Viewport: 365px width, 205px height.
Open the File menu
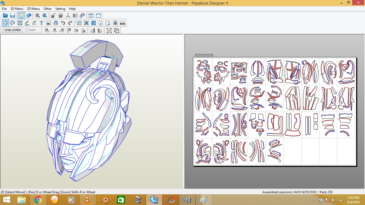pyautogui.click(x=4, y=9)
